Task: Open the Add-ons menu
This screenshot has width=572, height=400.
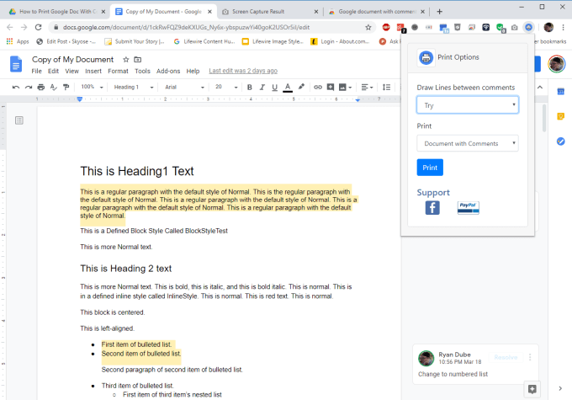Action: pos(168,72)
